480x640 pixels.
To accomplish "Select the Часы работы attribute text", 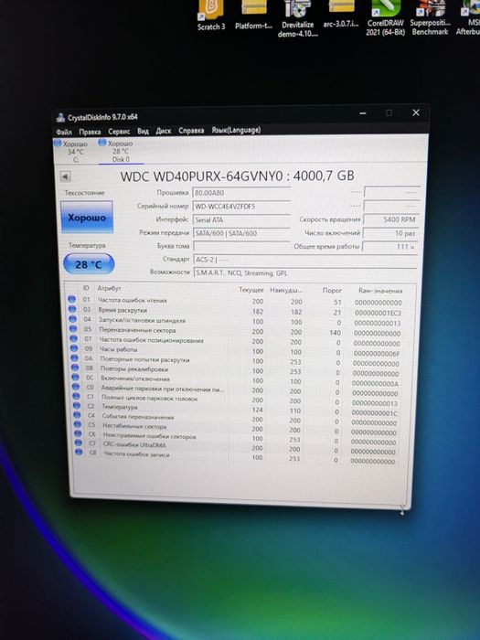I will point(119,349).
